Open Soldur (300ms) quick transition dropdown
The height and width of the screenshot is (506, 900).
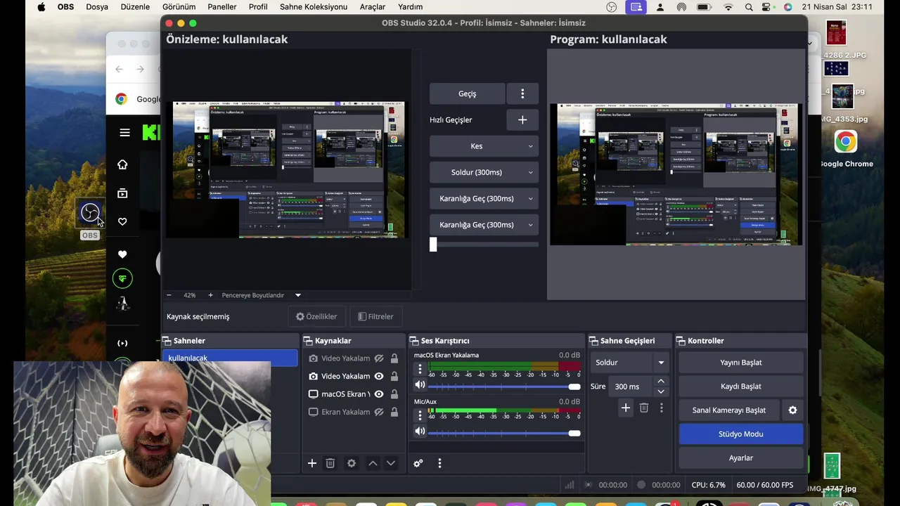484,172
